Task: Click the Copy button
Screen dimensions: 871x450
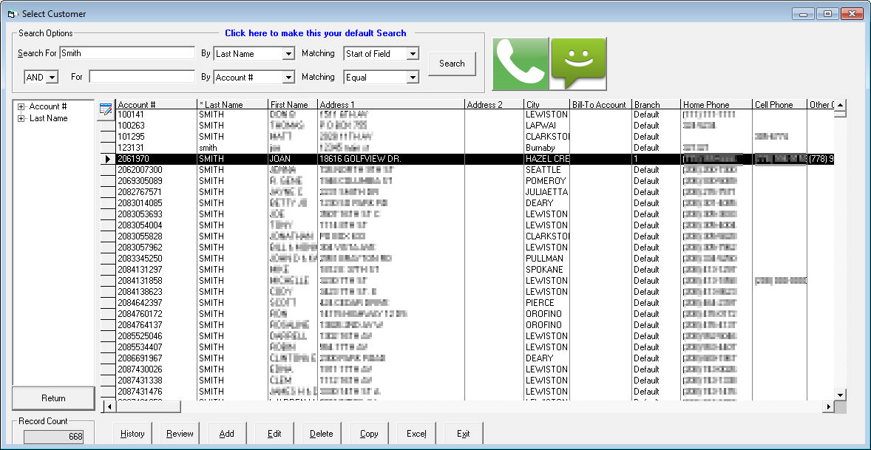Action: [x=369, y=434]
